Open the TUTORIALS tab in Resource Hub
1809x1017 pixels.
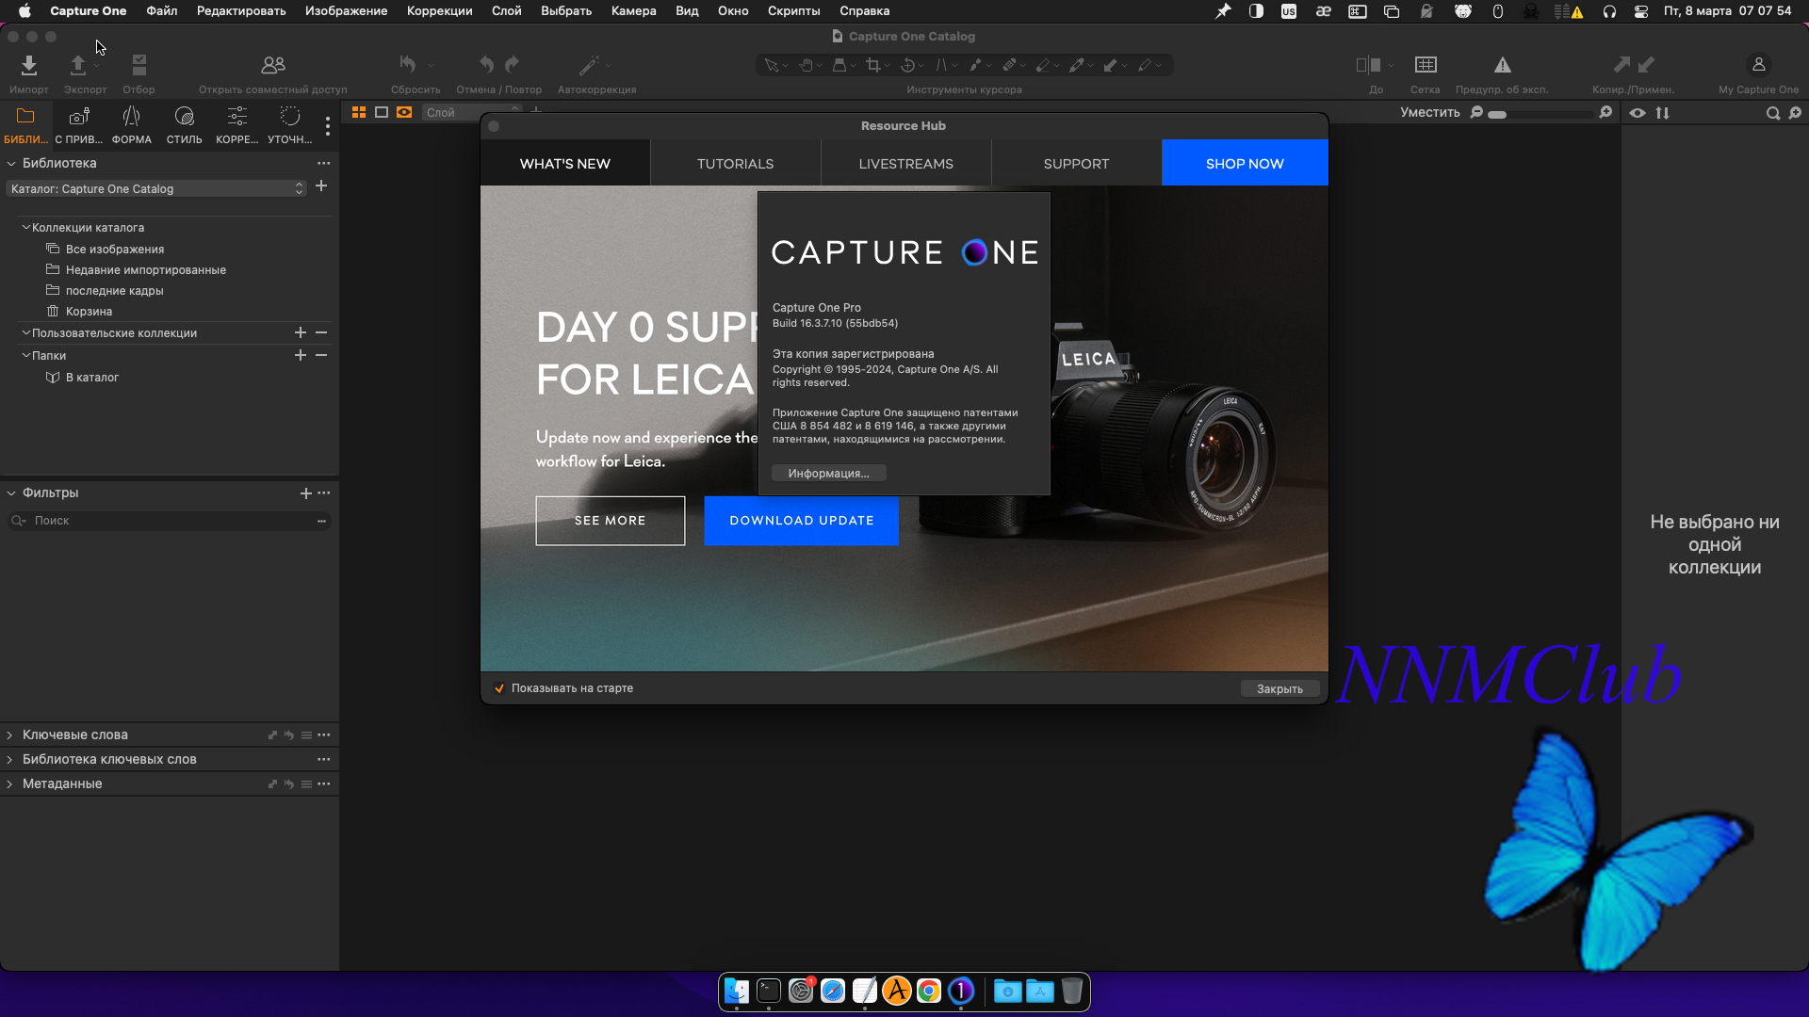pyautogui.click(x=735, y=163)
